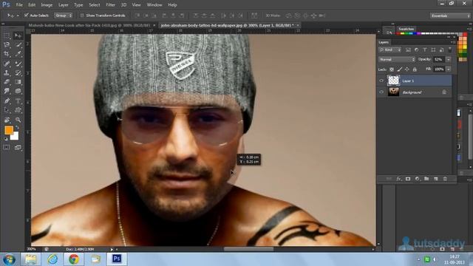Image resolution: width=473 pixels, height=266 pixels.
Task: Select the Brush tool
Action: pos(18,64)
